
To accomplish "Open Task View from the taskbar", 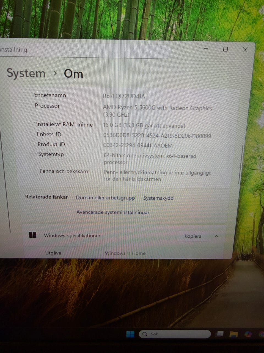I will click(220, 334).
